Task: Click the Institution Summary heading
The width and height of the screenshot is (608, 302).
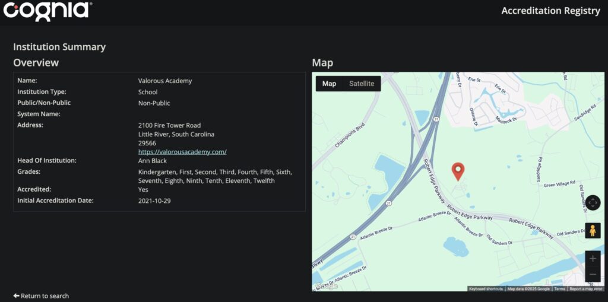Action: click(59, 47)
